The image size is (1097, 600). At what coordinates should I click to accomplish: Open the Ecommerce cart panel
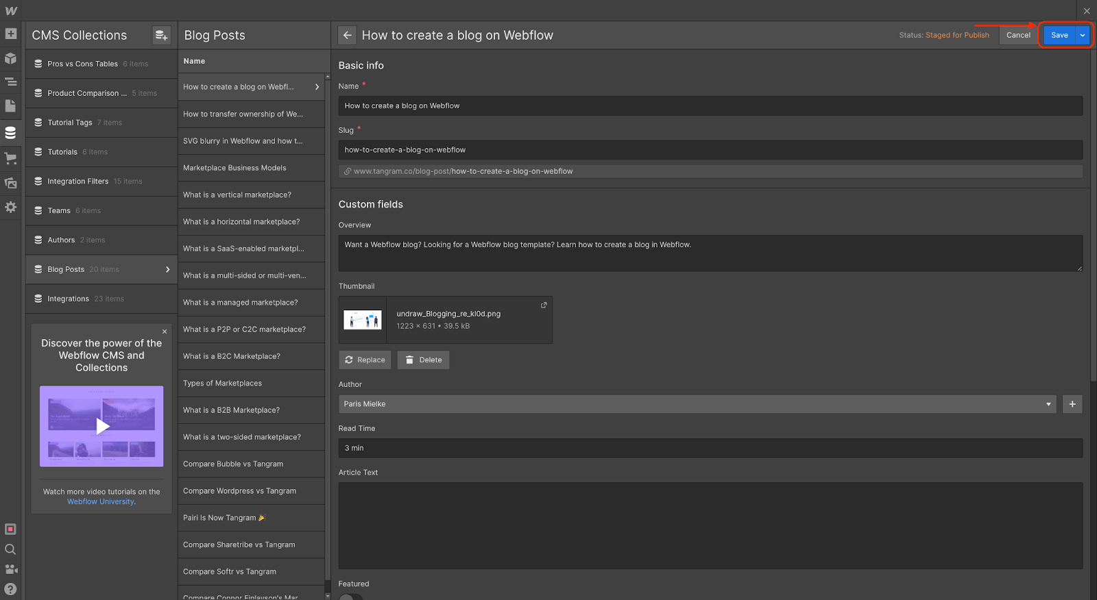(x=10, y=158)
